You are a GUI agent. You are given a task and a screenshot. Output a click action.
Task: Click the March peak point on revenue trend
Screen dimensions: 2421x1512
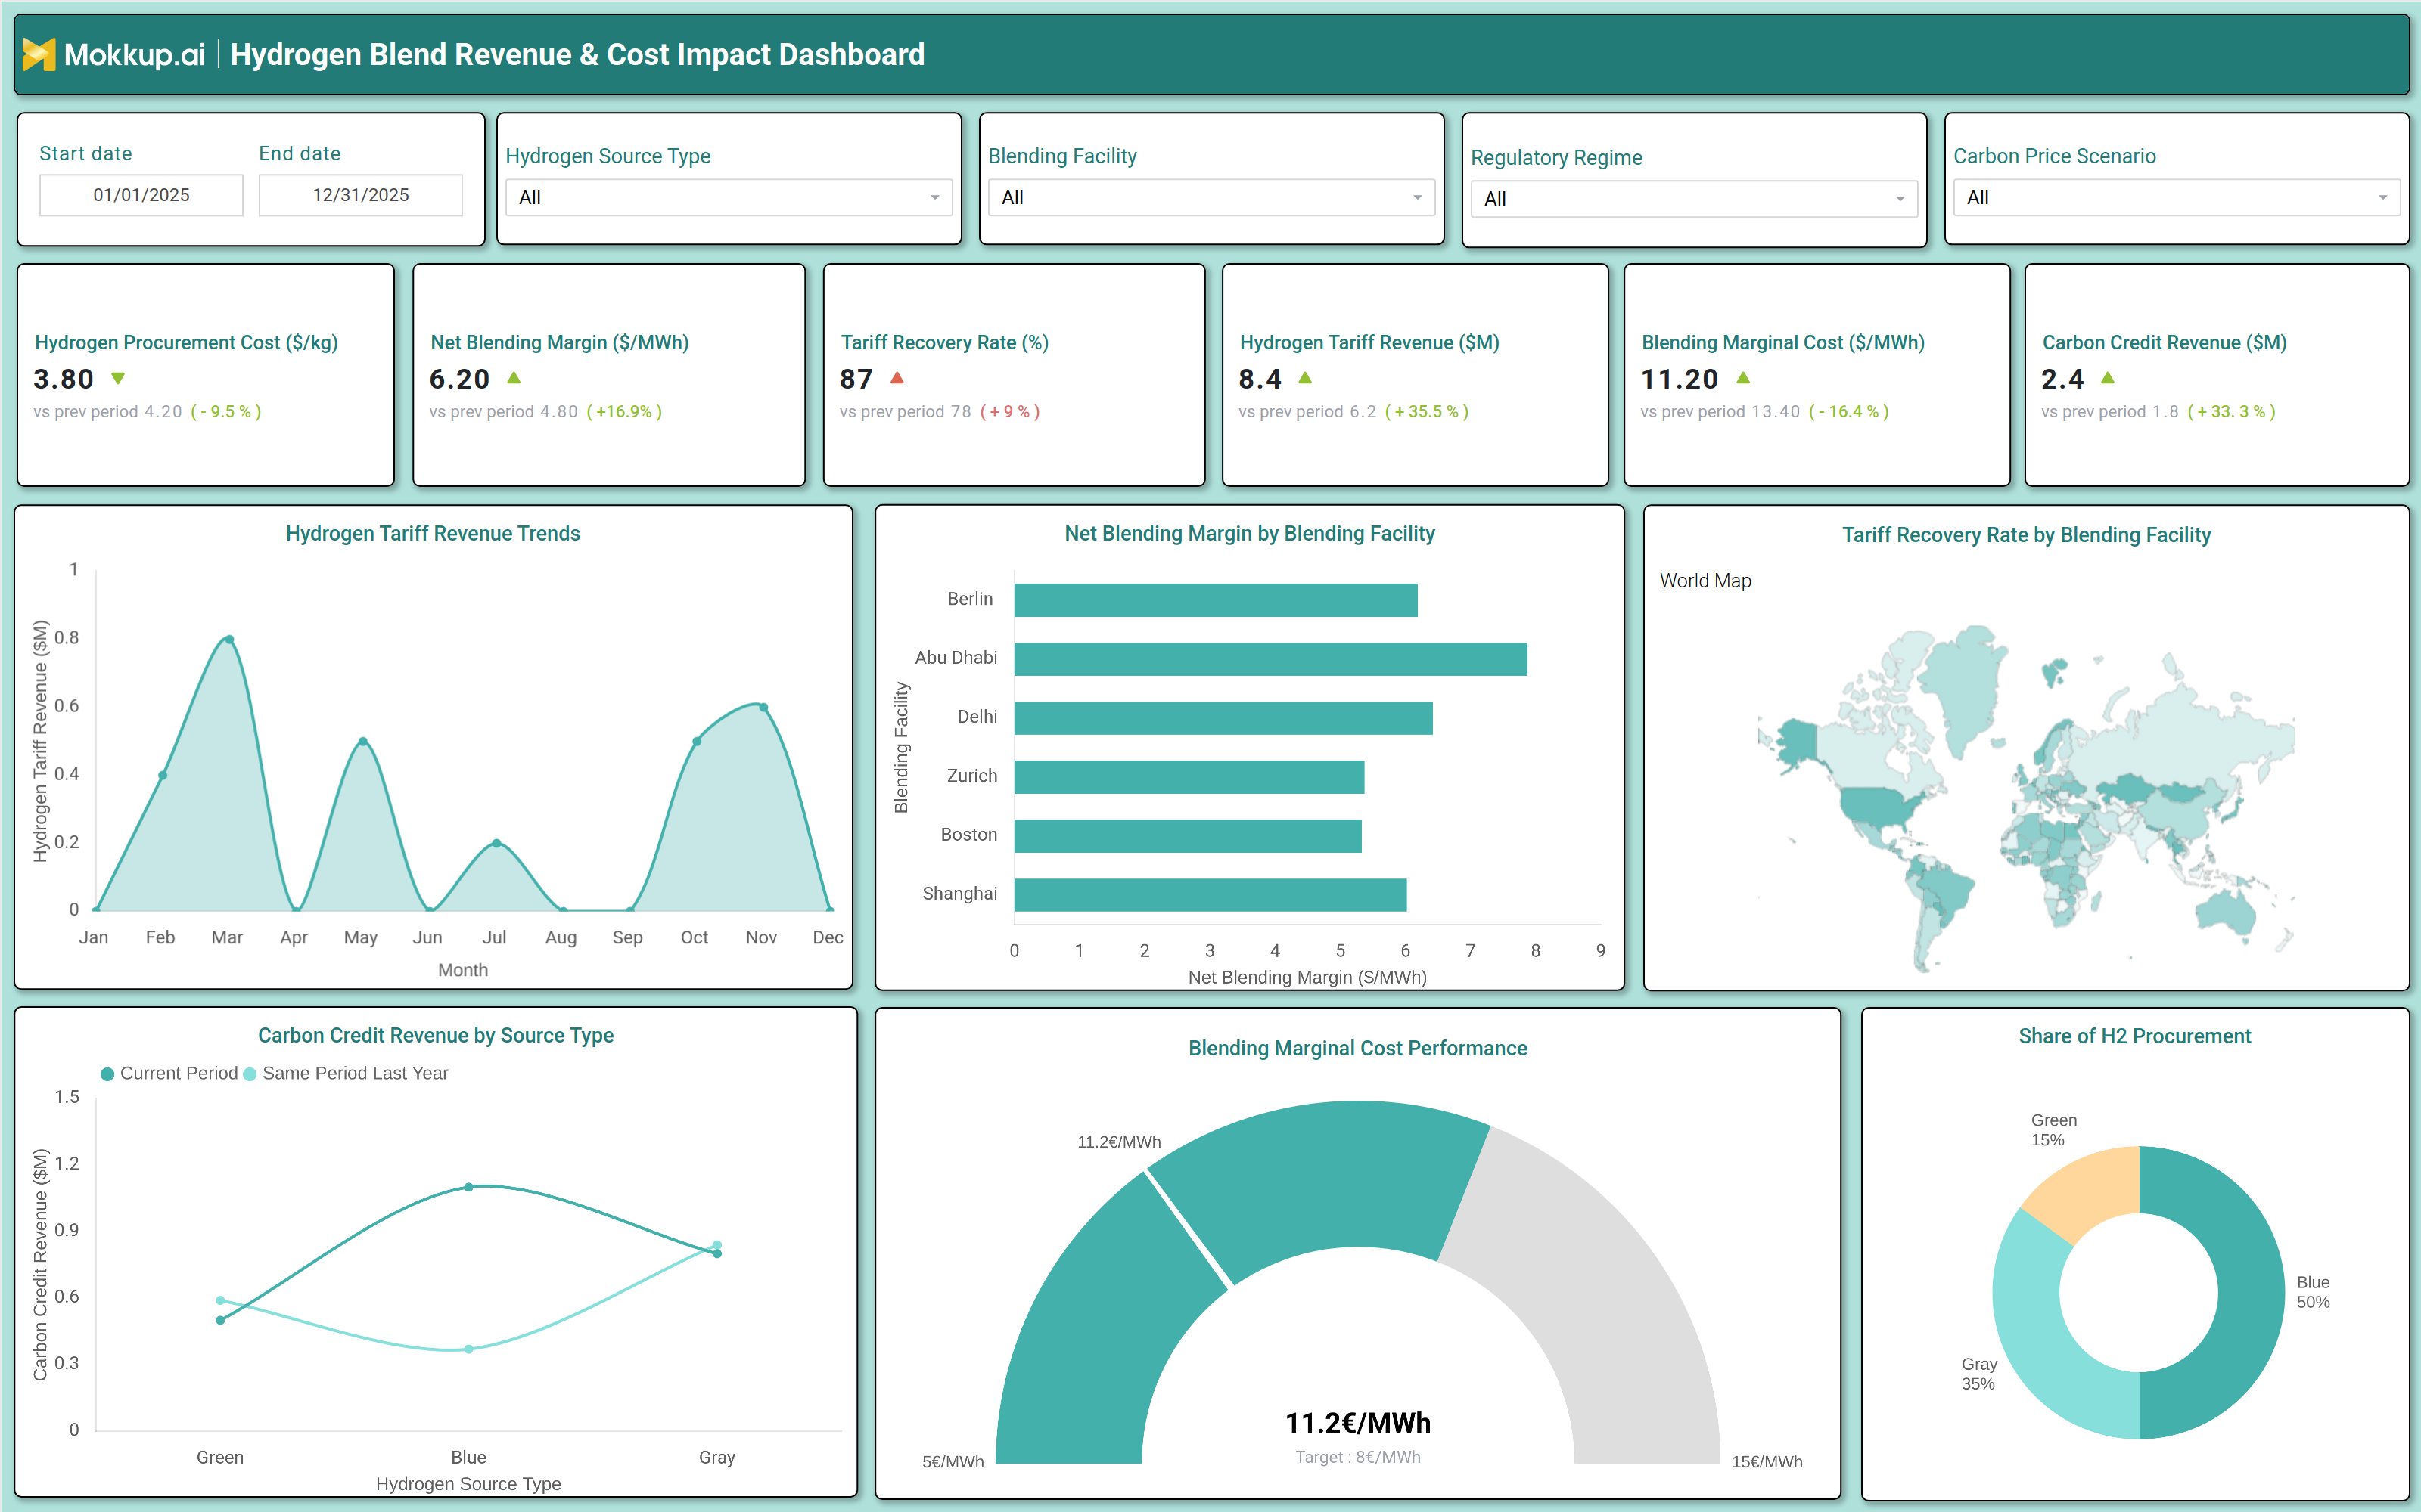coord(229,639)
